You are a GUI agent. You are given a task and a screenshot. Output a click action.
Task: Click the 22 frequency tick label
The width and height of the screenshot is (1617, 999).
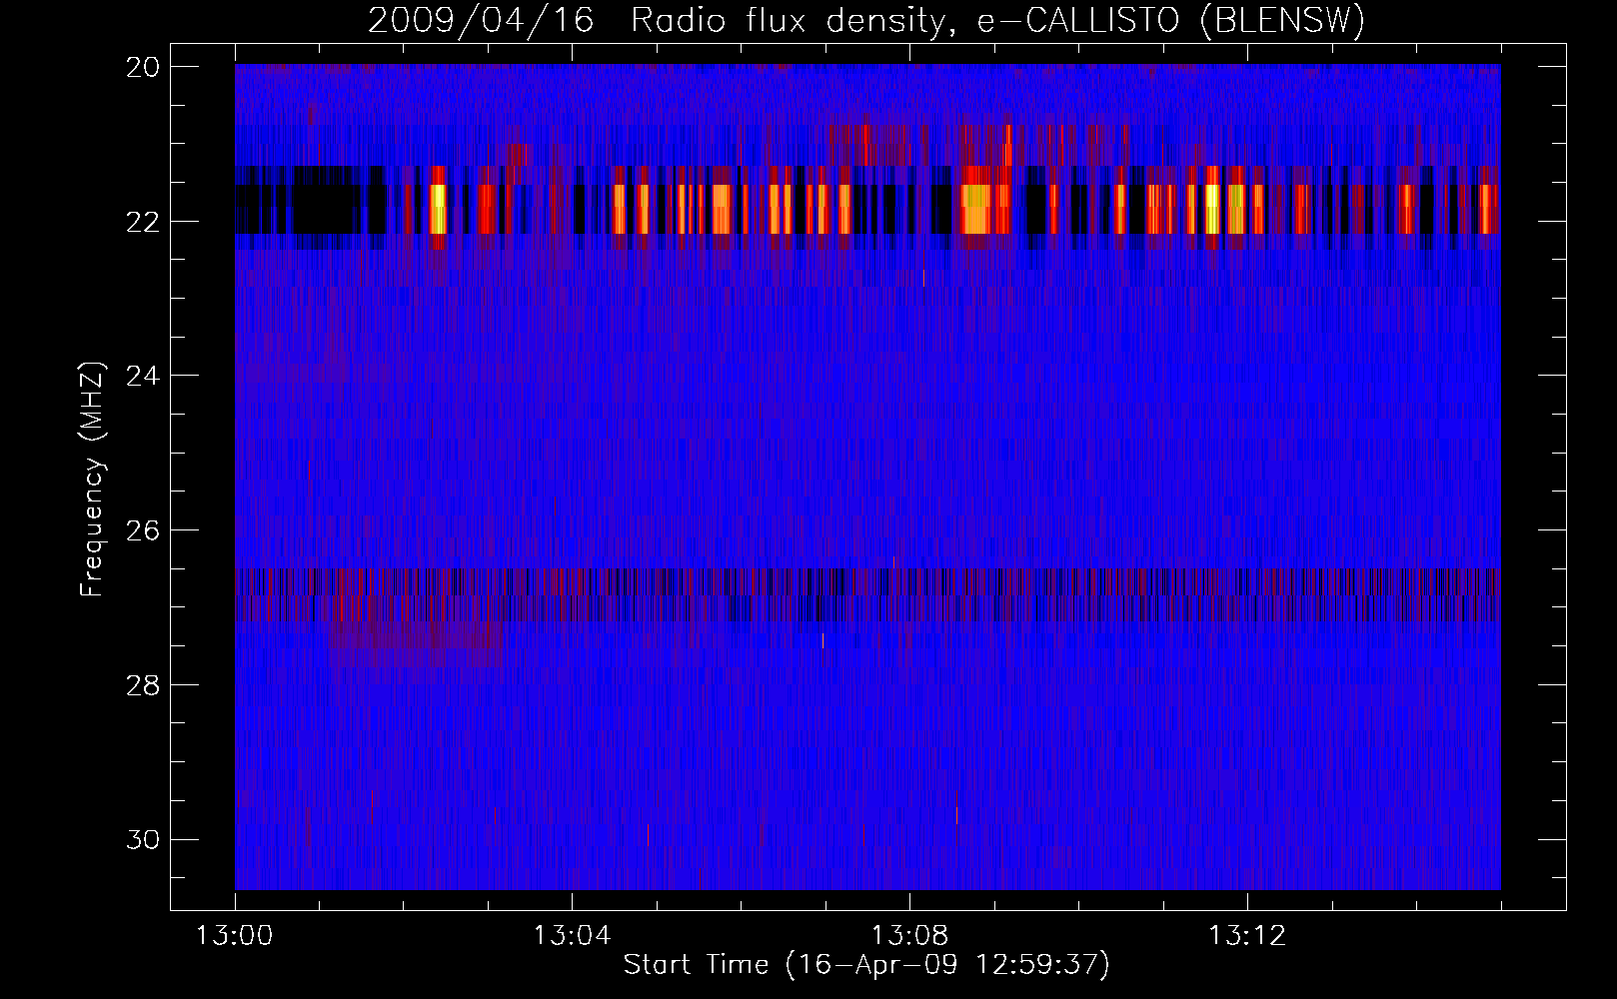click(143, 221)
